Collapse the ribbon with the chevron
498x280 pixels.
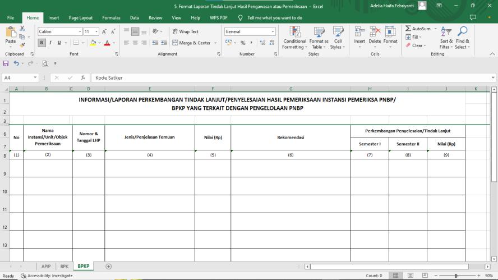pyautogui.click(x=492, y=54)
